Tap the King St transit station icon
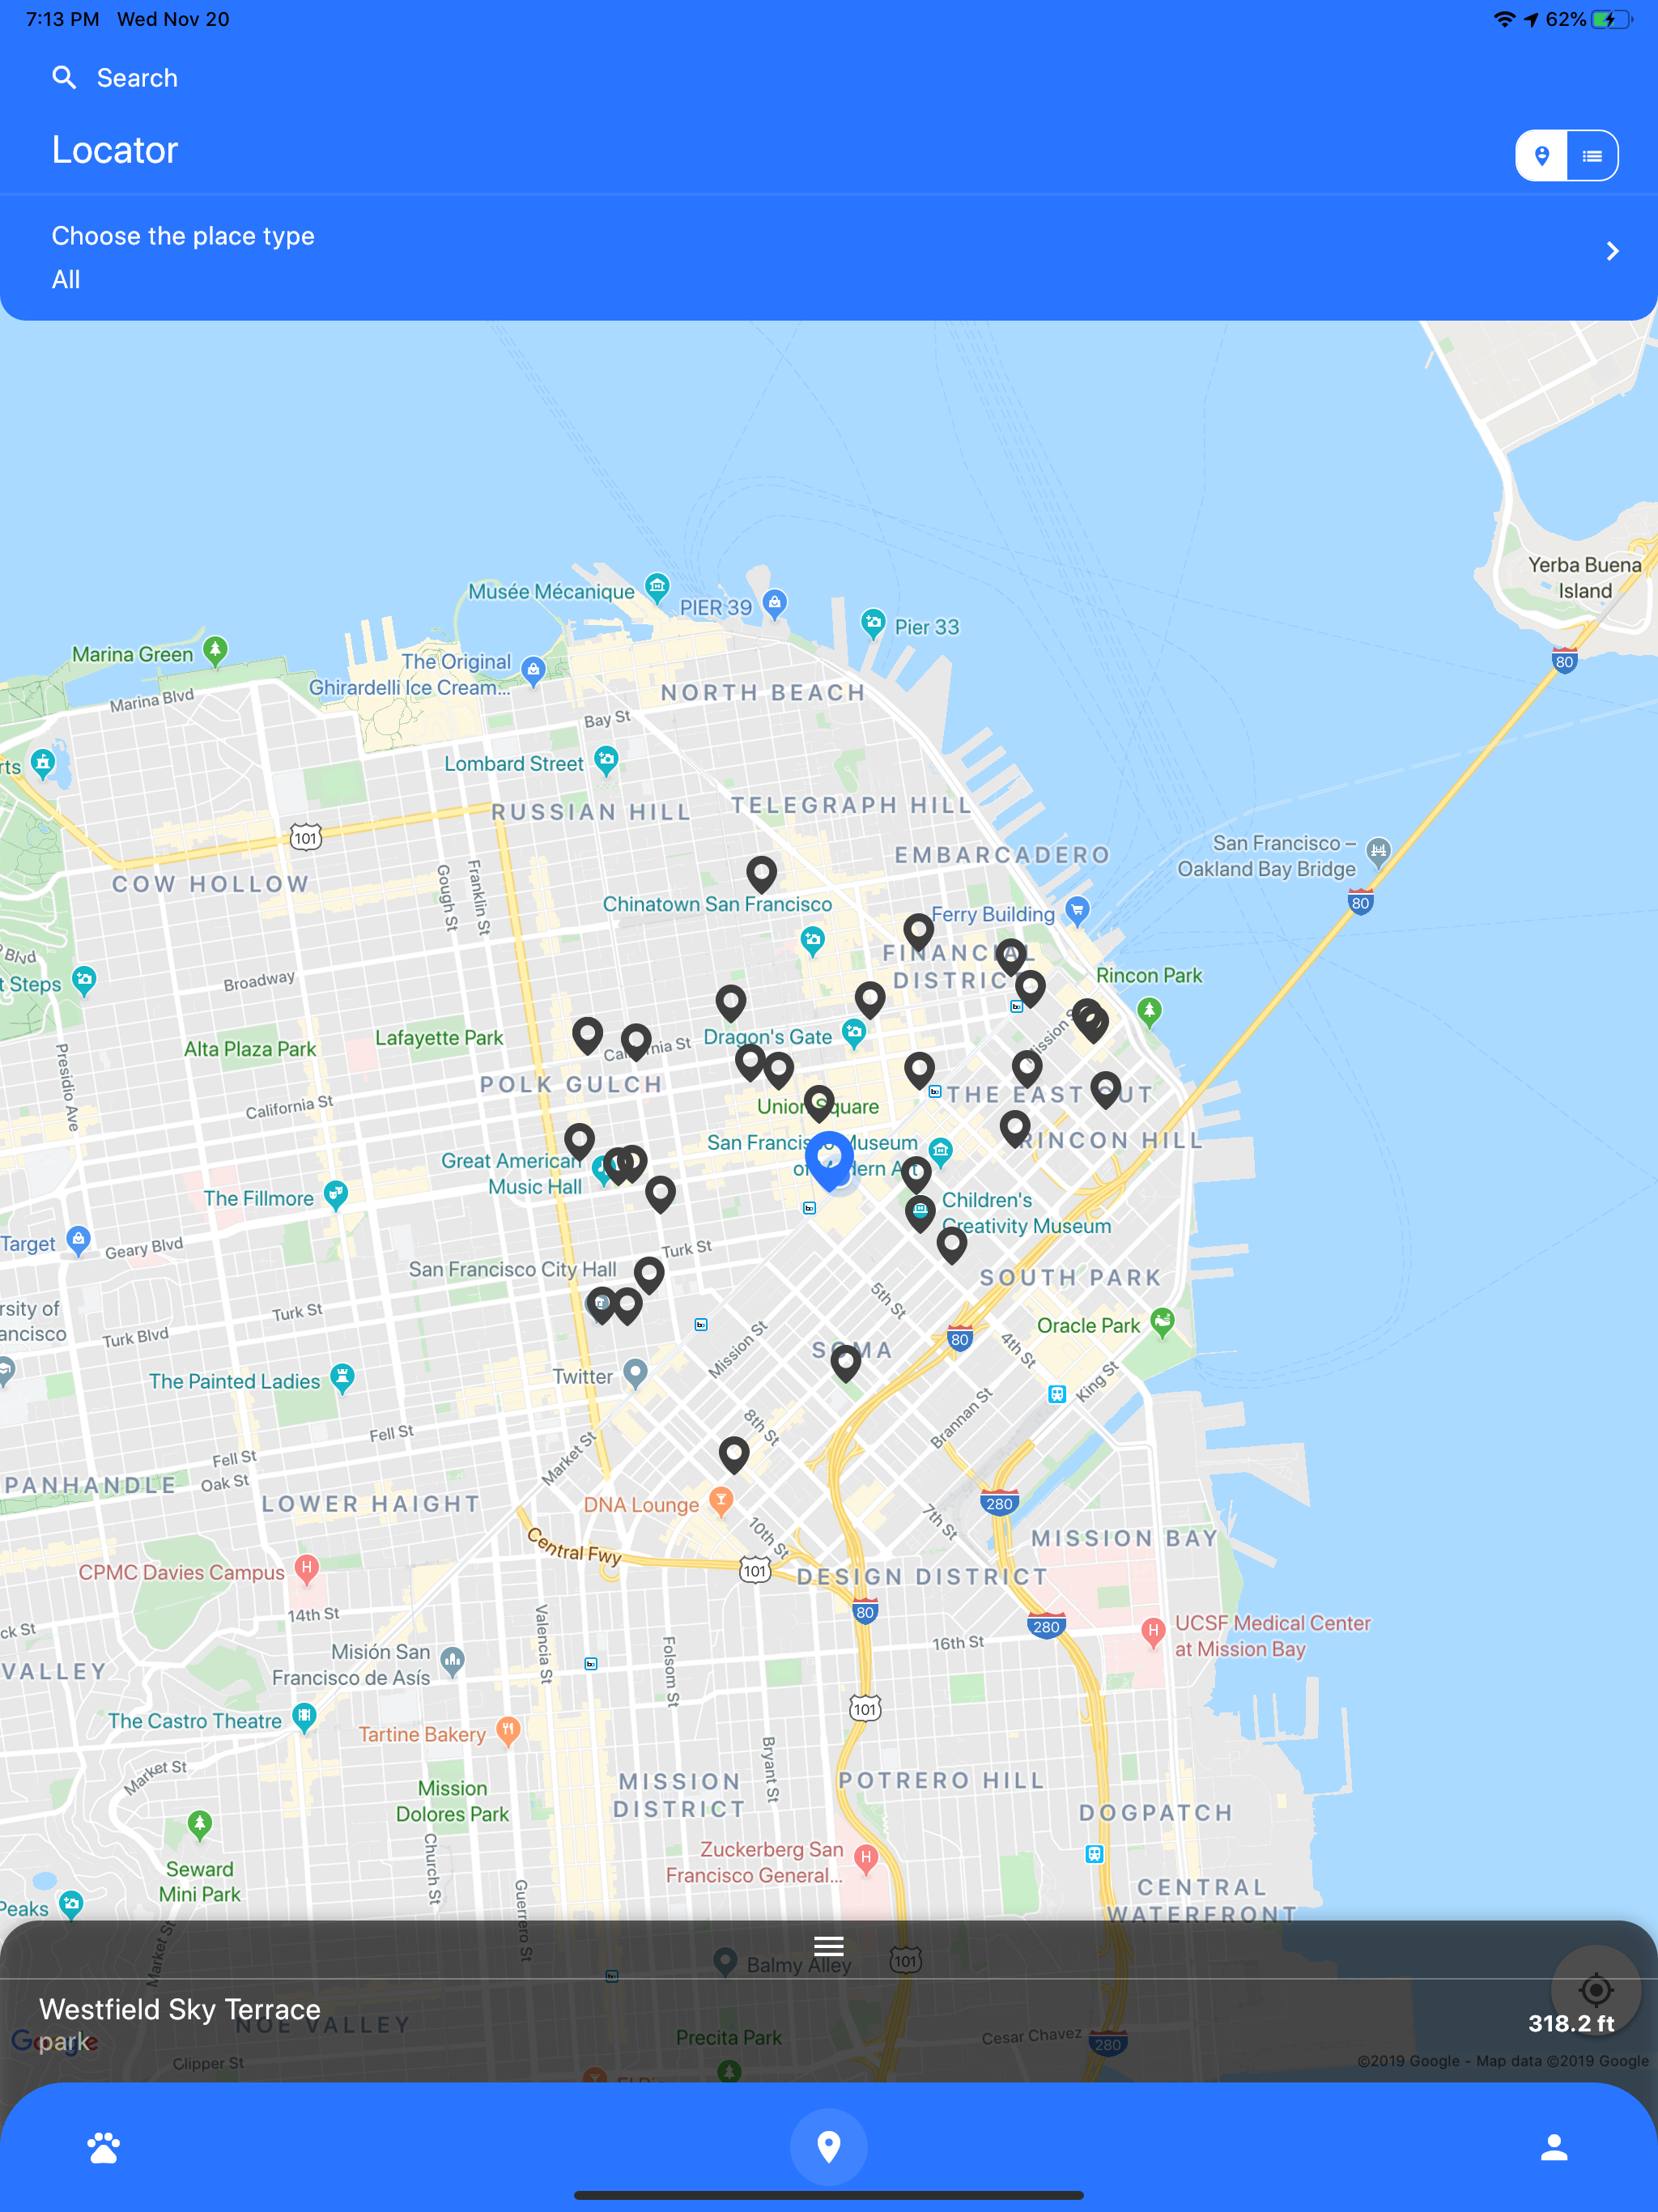 (1057, 1394)
